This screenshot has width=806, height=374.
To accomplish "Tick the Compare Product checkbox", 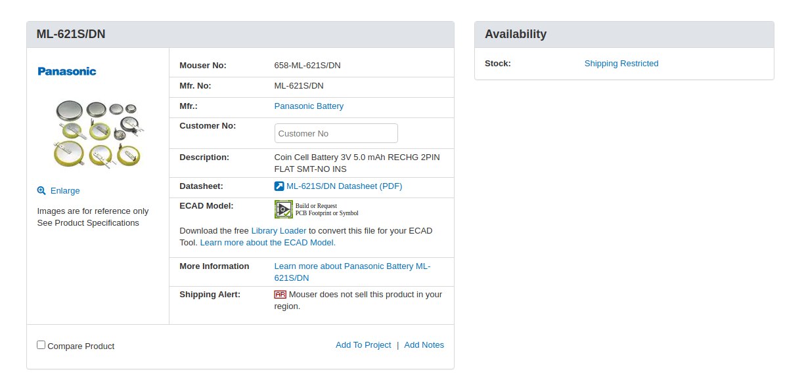I will pyautogui.click(x=41, y=344).
